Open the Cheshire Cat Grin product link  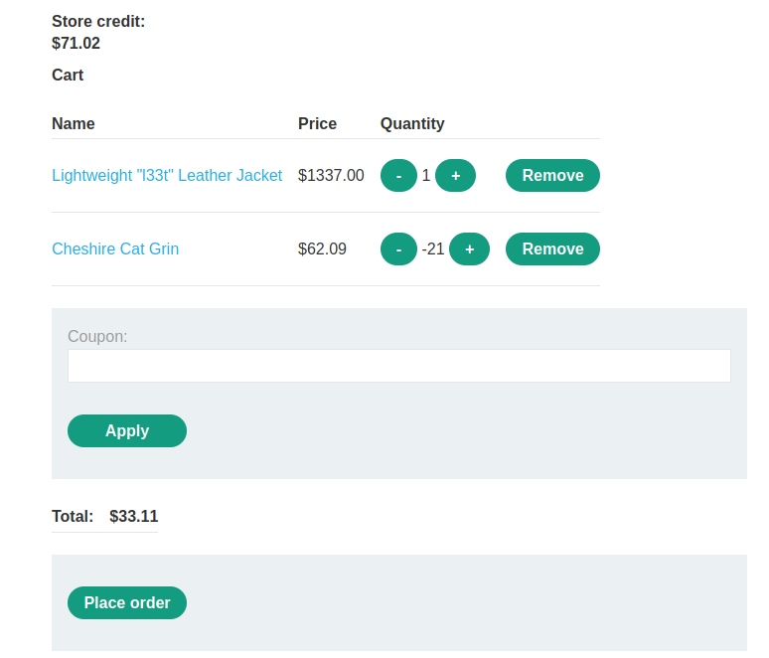click(115, 248)
